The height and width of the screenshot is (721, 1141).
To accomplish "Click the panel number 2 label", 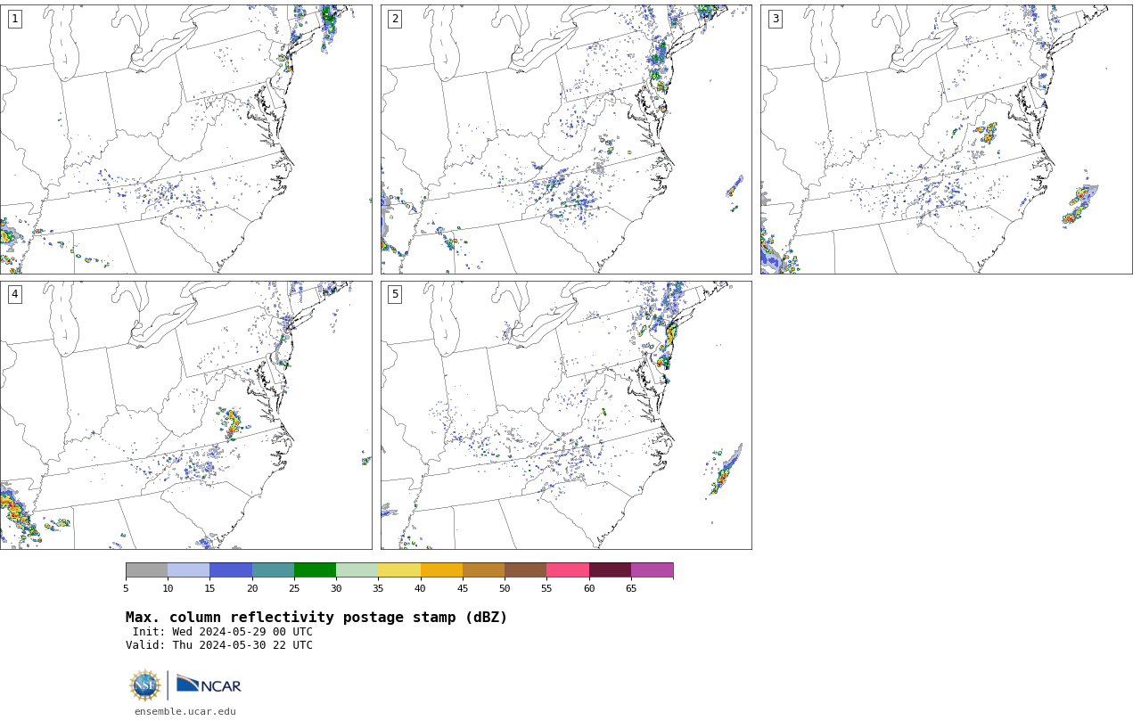I will [395, 19].
